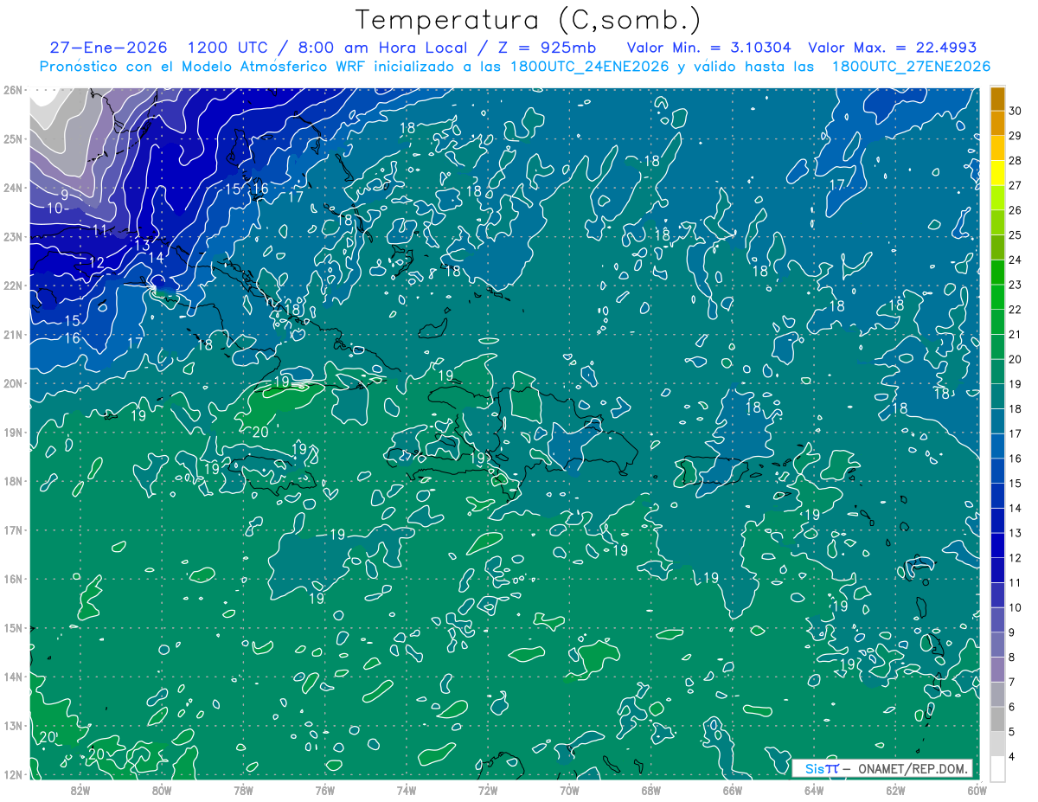This screenshot has height=802, width=1038.
Task: Click the contour label 13 on the map
Action: tap(142, 246)
